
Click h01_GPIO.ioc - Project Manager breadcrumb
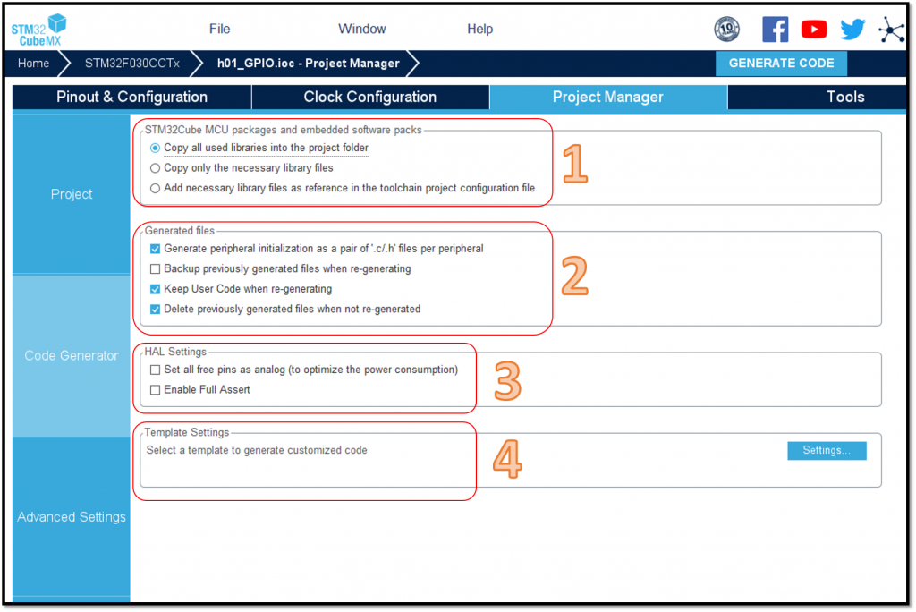click(309, 64)
